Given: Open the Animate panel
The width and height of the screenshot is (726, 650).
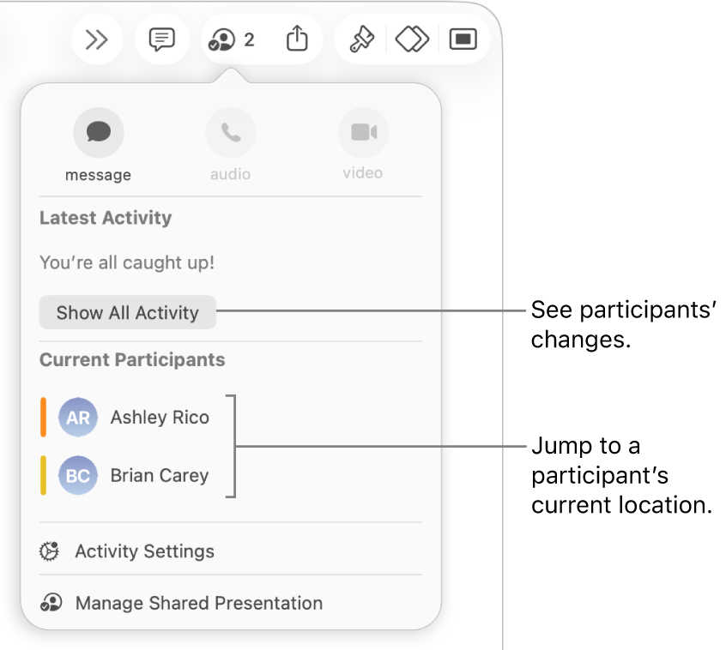Looking at the screenshot, I should [411, 39].
